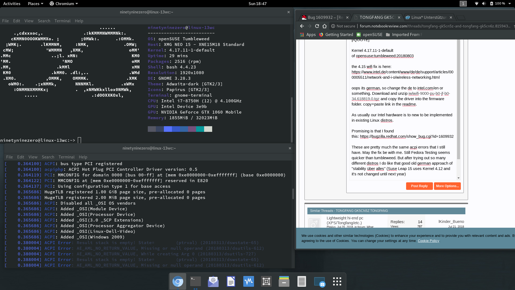The image size is (515, 290).
Task: Click the workspace indicator 1
Action: point(463,3)
